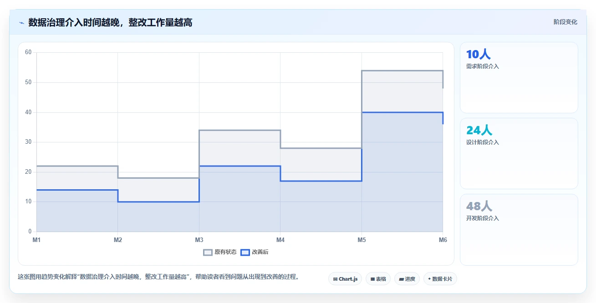Image resolution: width=596 pixels, height=303 pixels.
Task: Click the 40 y-axis value
Action: pyautogui.click(x=28, y=112)
